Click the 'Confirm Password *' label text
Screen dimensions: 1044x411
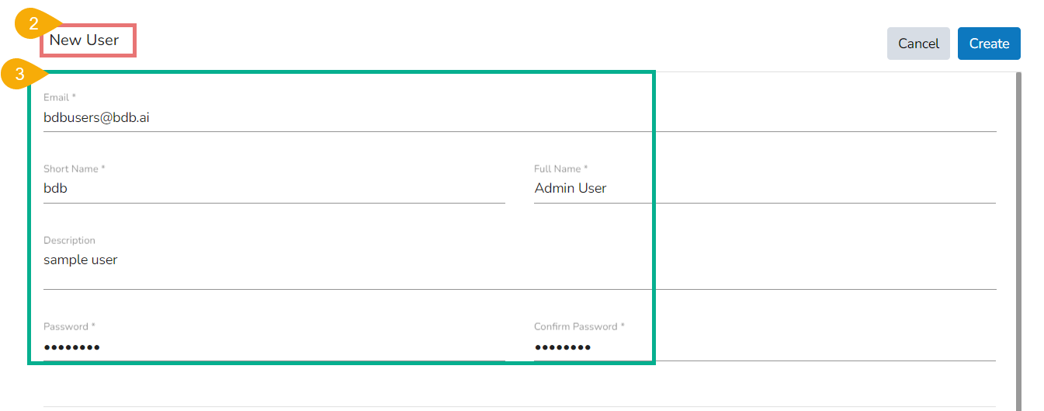pyautogui.click(x=579, y=326)
